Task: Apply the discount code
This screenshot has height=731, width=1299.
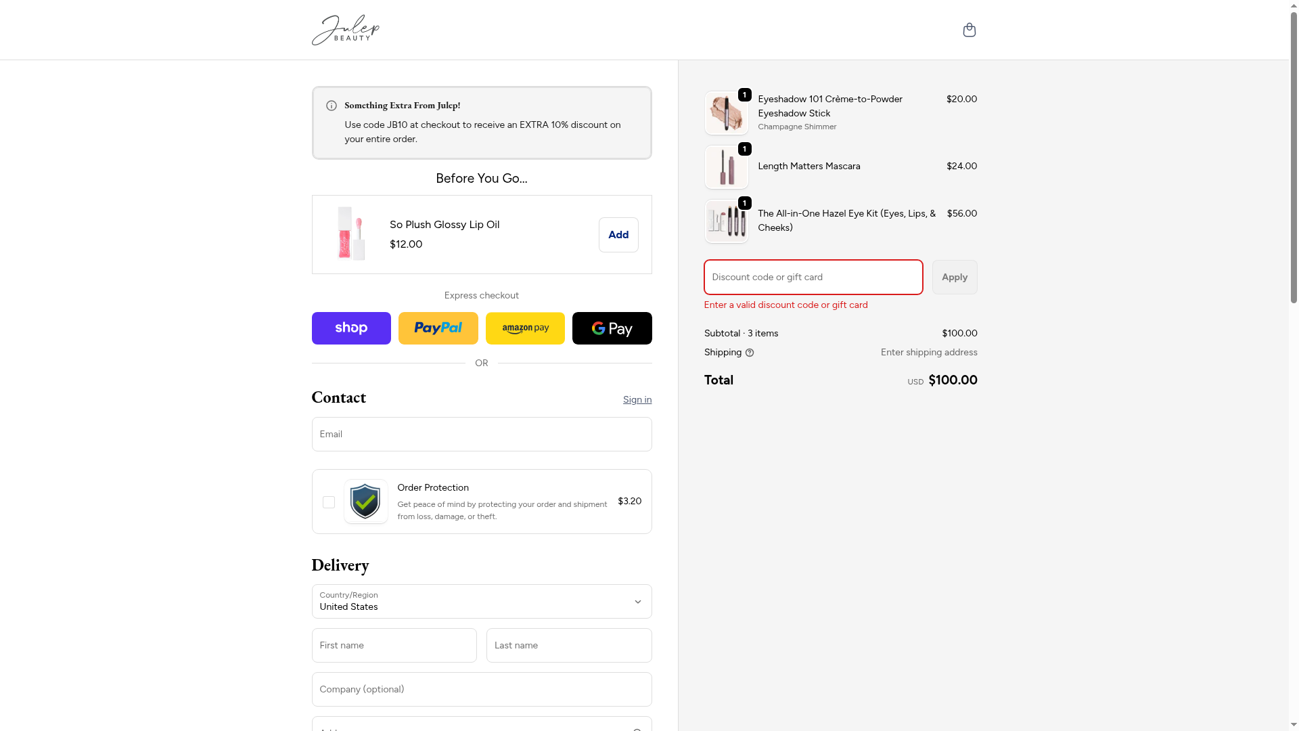Action: 954,278
